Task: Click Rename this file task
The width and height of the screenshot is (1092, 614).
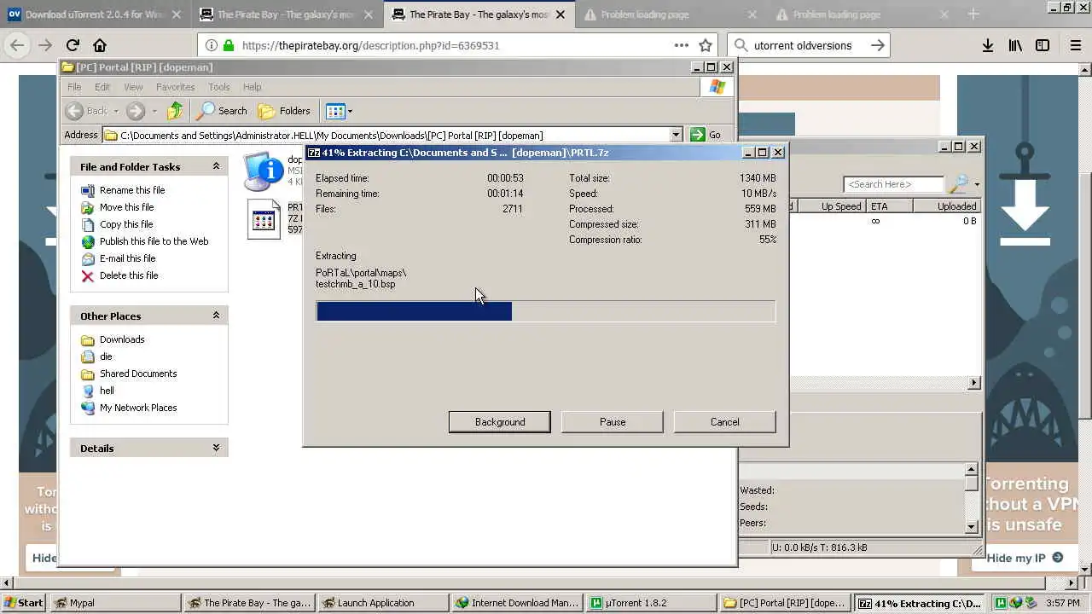Action: coord(132,190)
